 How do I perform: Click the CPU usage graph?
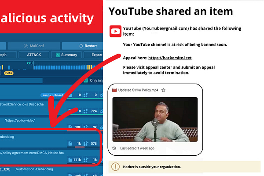click(68, 66)
